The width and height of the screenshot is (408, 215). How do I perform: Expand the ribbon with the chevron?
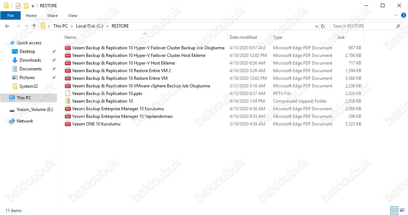pyautogui.click(x=396, y=15)
